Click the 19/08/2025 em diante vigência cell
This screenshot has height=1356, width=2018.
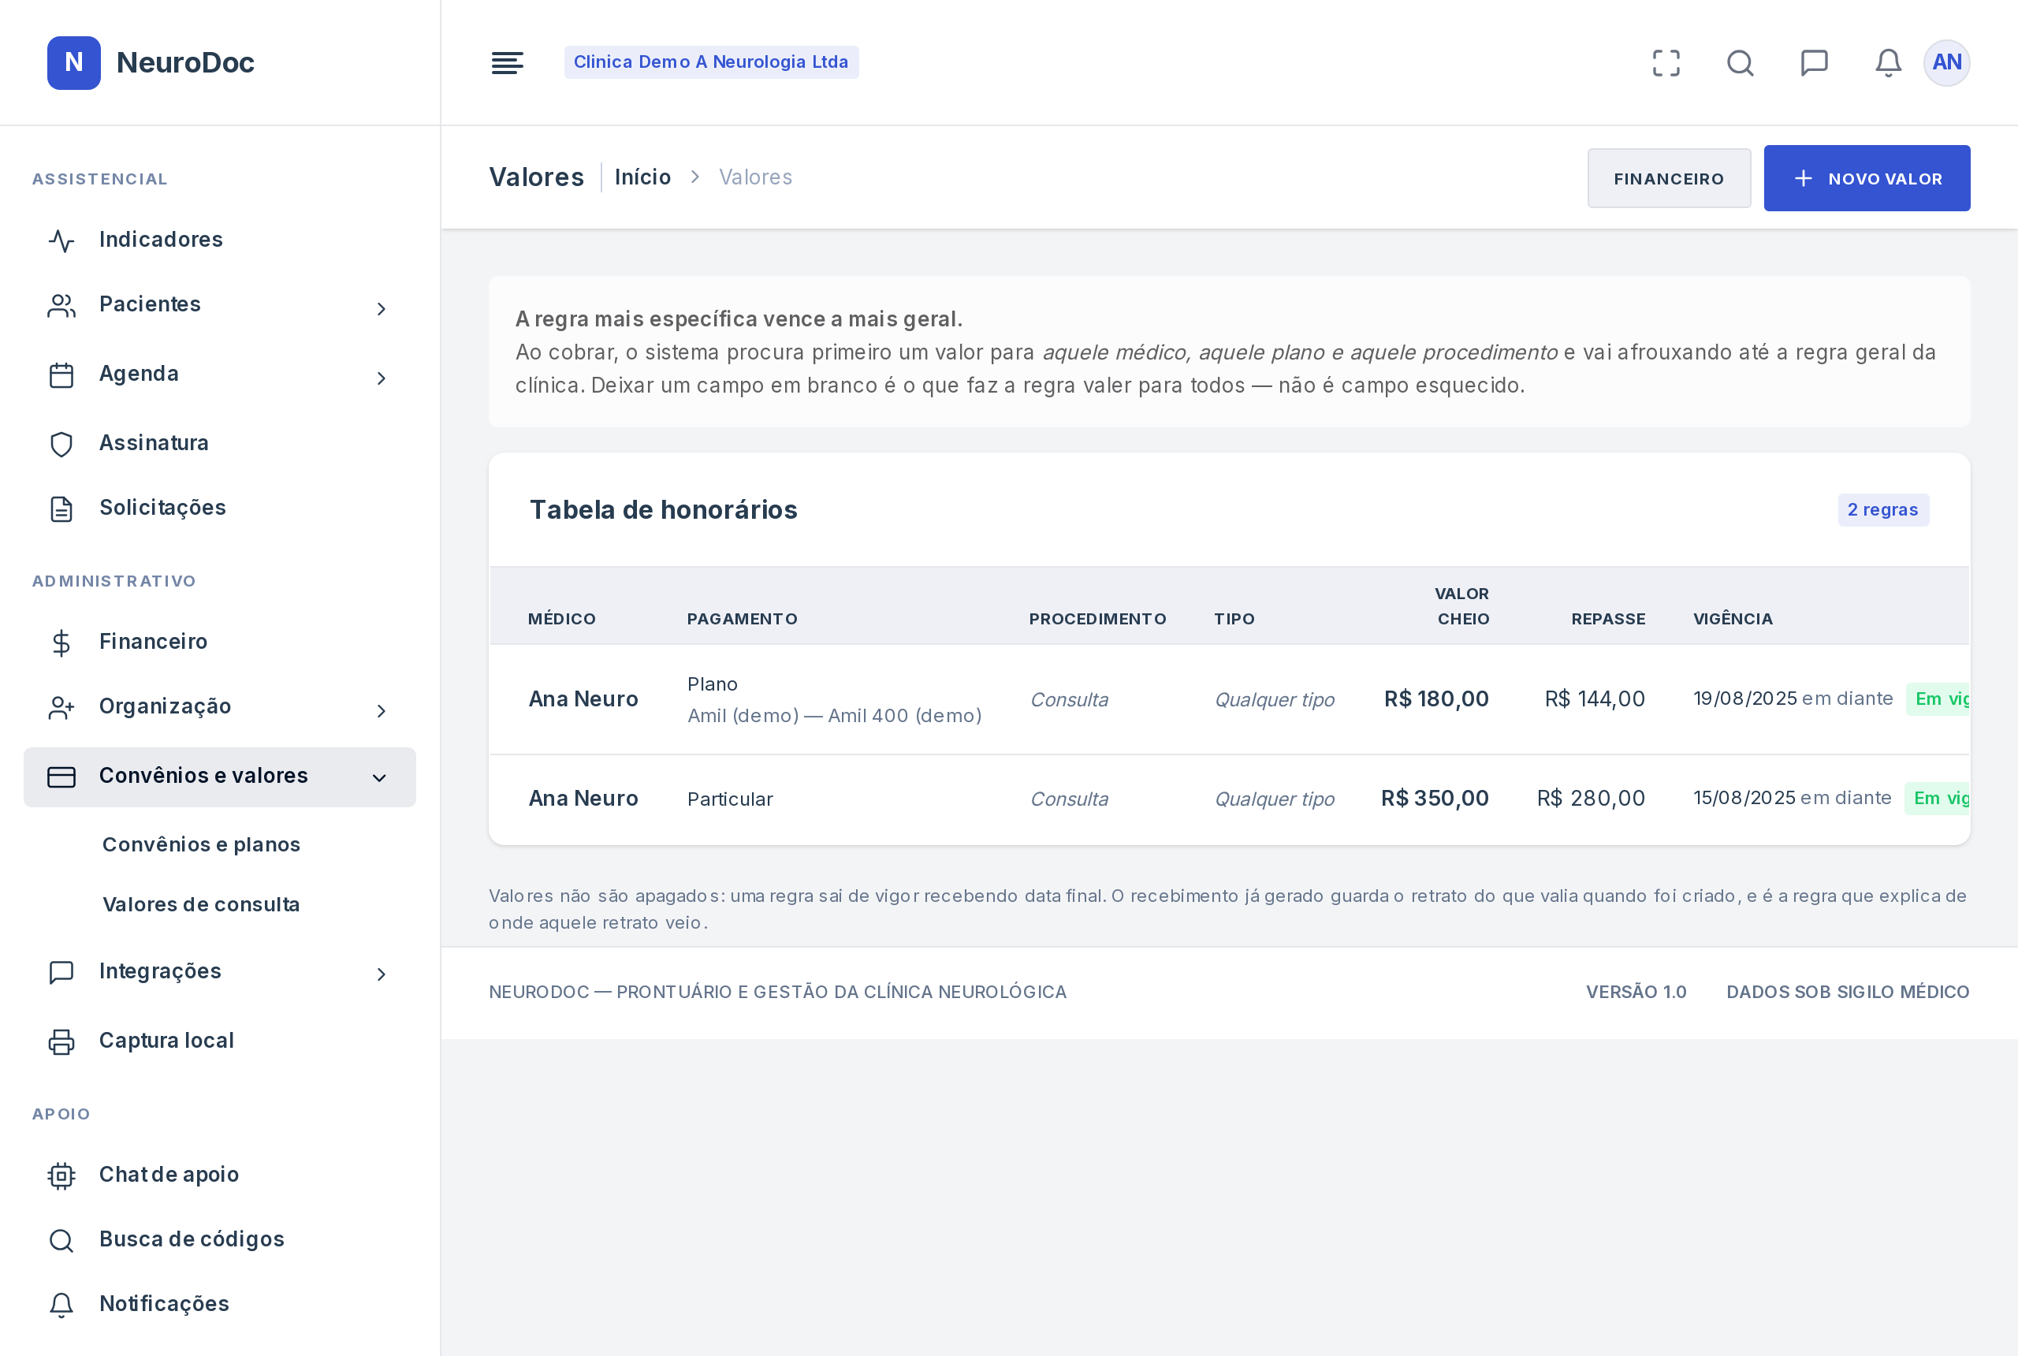1793,698
